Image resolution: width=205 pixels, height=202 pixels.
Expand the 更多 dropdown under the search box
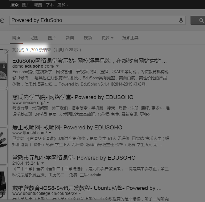coord(108,38)
